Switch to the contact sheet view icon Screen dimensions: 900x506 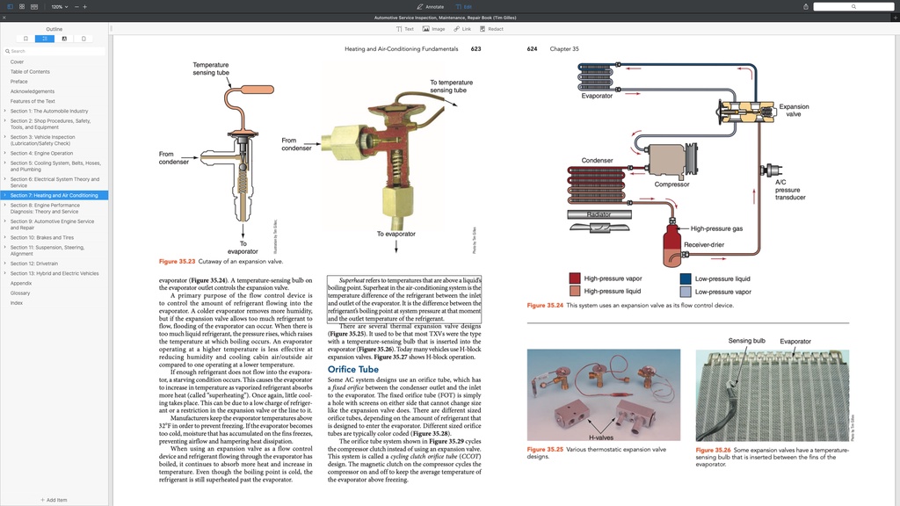pyautogui.click(x=34, y=6)
